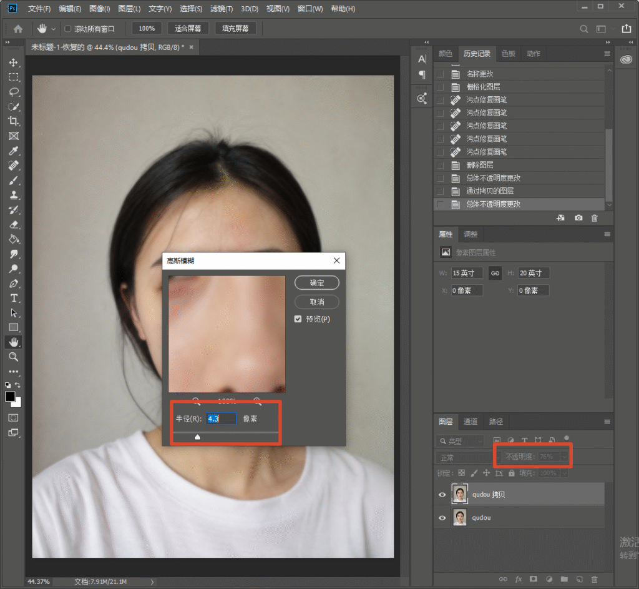Open the History panel options menu
This screenshot has width=639, height=589.
tap(607, 54)
